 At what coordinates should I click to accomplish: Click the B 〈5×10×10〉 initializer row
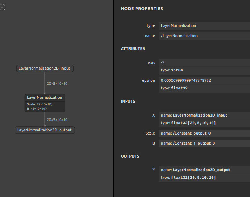(37, 109)
